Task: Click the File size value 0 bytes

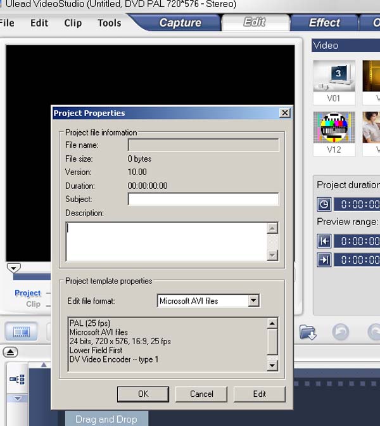Action: [x=139, y=158]
